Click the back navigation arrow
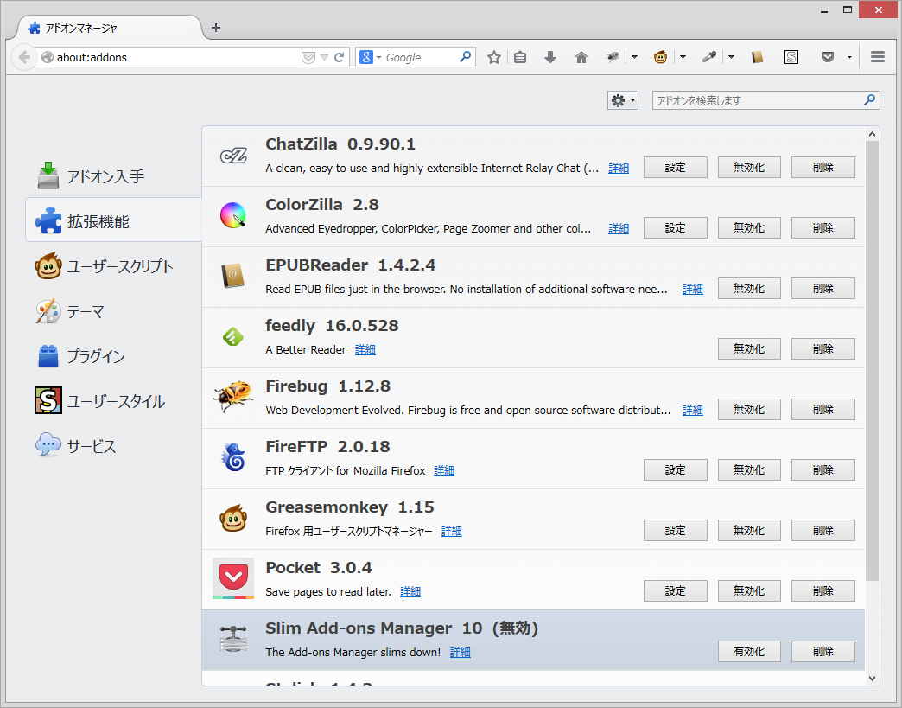The width and height of the screenshot is (902, 708). point(24,57)
